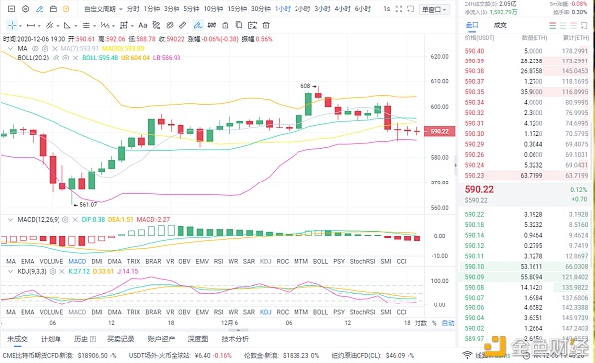The height and width of the screenshot is (363, 595).
Task: Open chart settings gear icon in top bar
Action: click(x=25, y=9)
